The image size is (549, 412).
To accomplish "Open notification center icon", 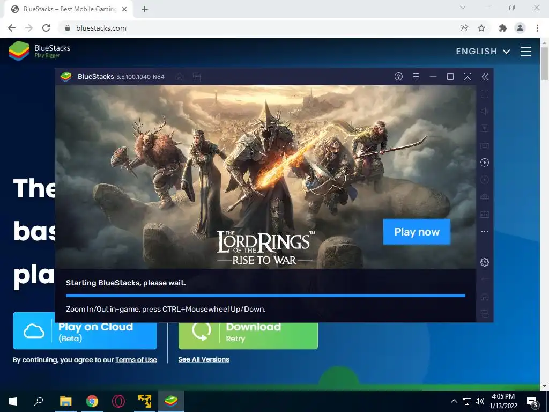I will 532,401.
